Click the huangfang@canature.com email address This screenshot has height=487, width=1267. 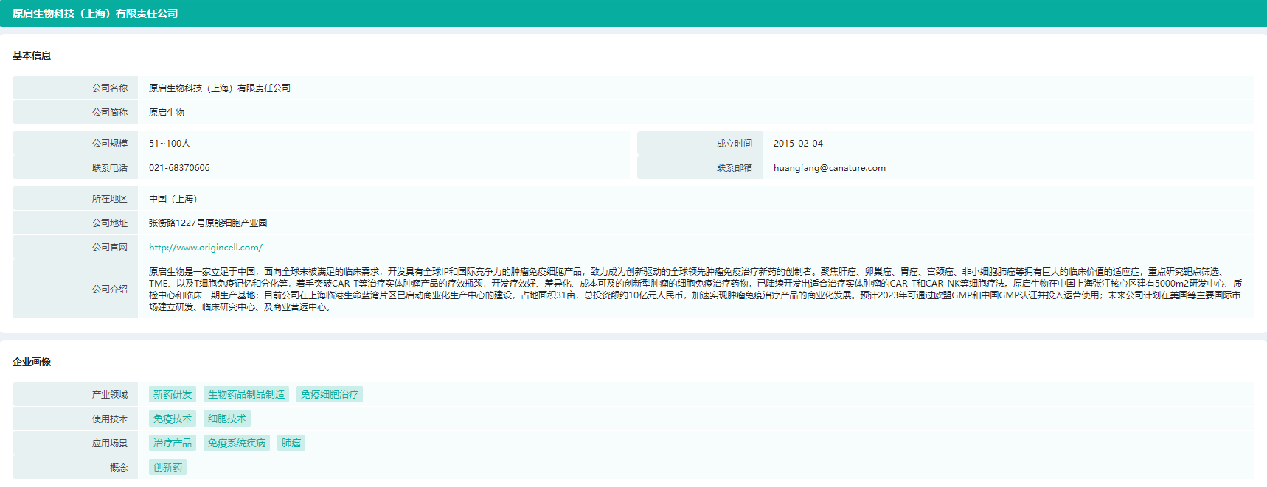pyautogui.click(x=829, y=168)
